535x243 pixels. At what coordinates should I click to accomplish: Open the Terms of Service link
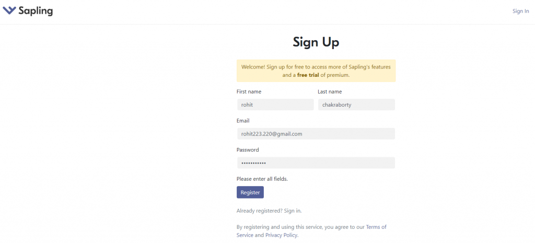pyautogui.click(x=376, y=227)
